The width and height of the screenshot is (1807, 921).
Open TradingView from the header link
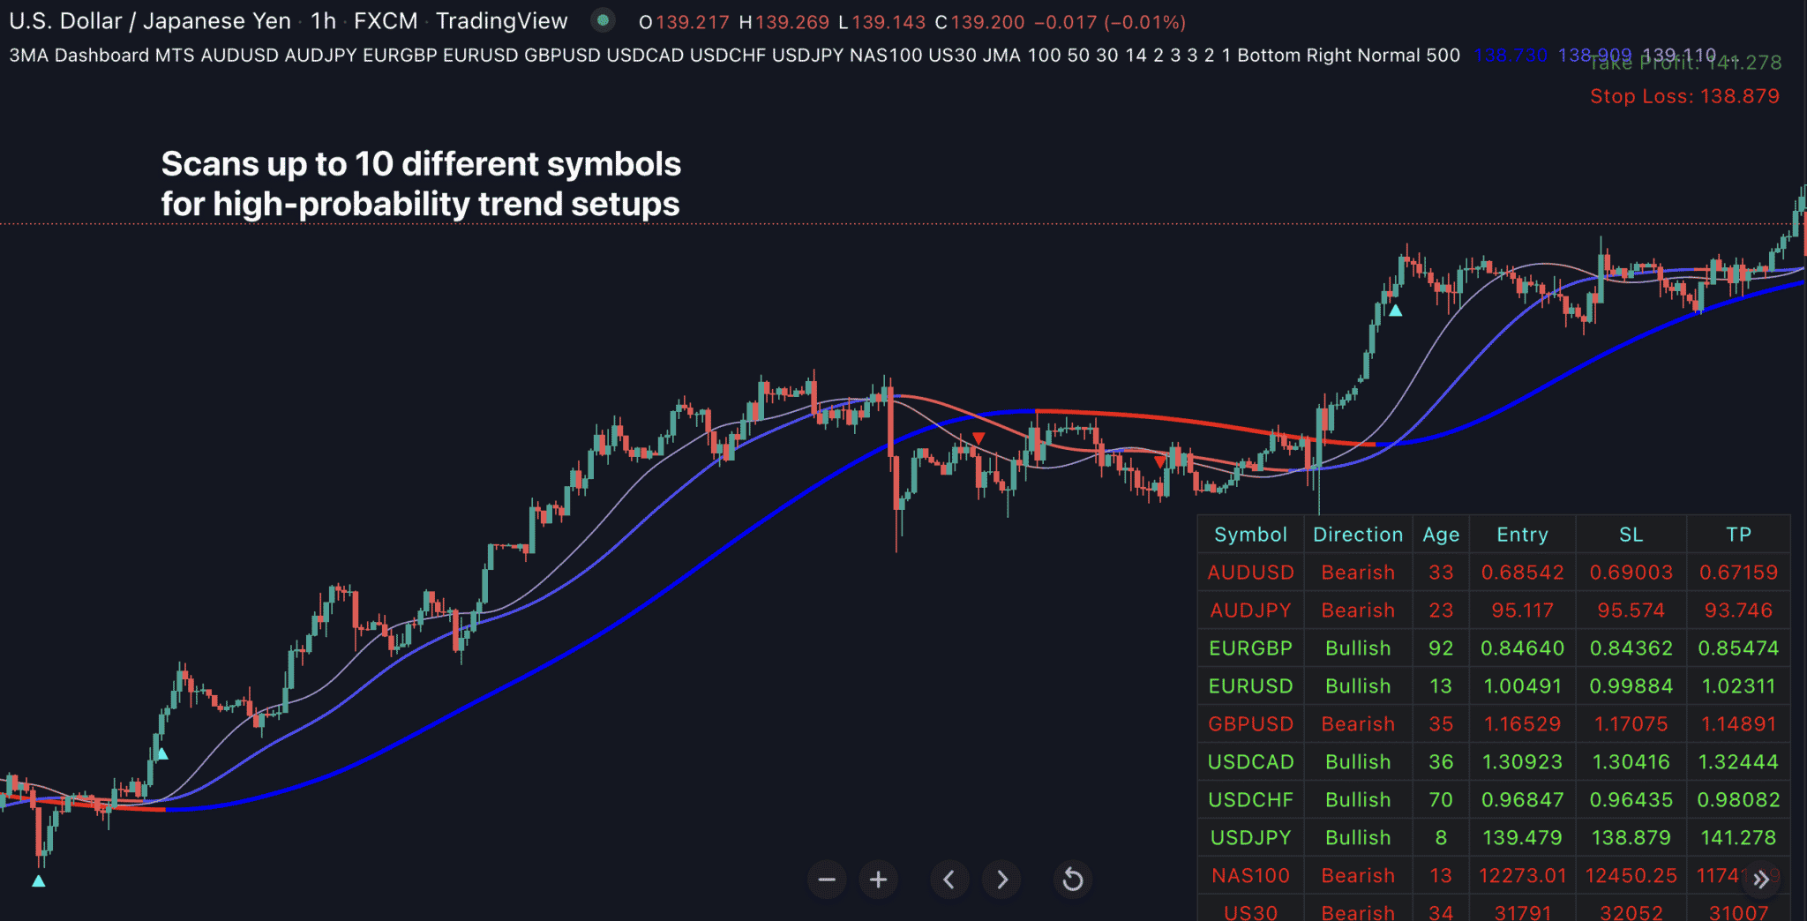[500, 20]
